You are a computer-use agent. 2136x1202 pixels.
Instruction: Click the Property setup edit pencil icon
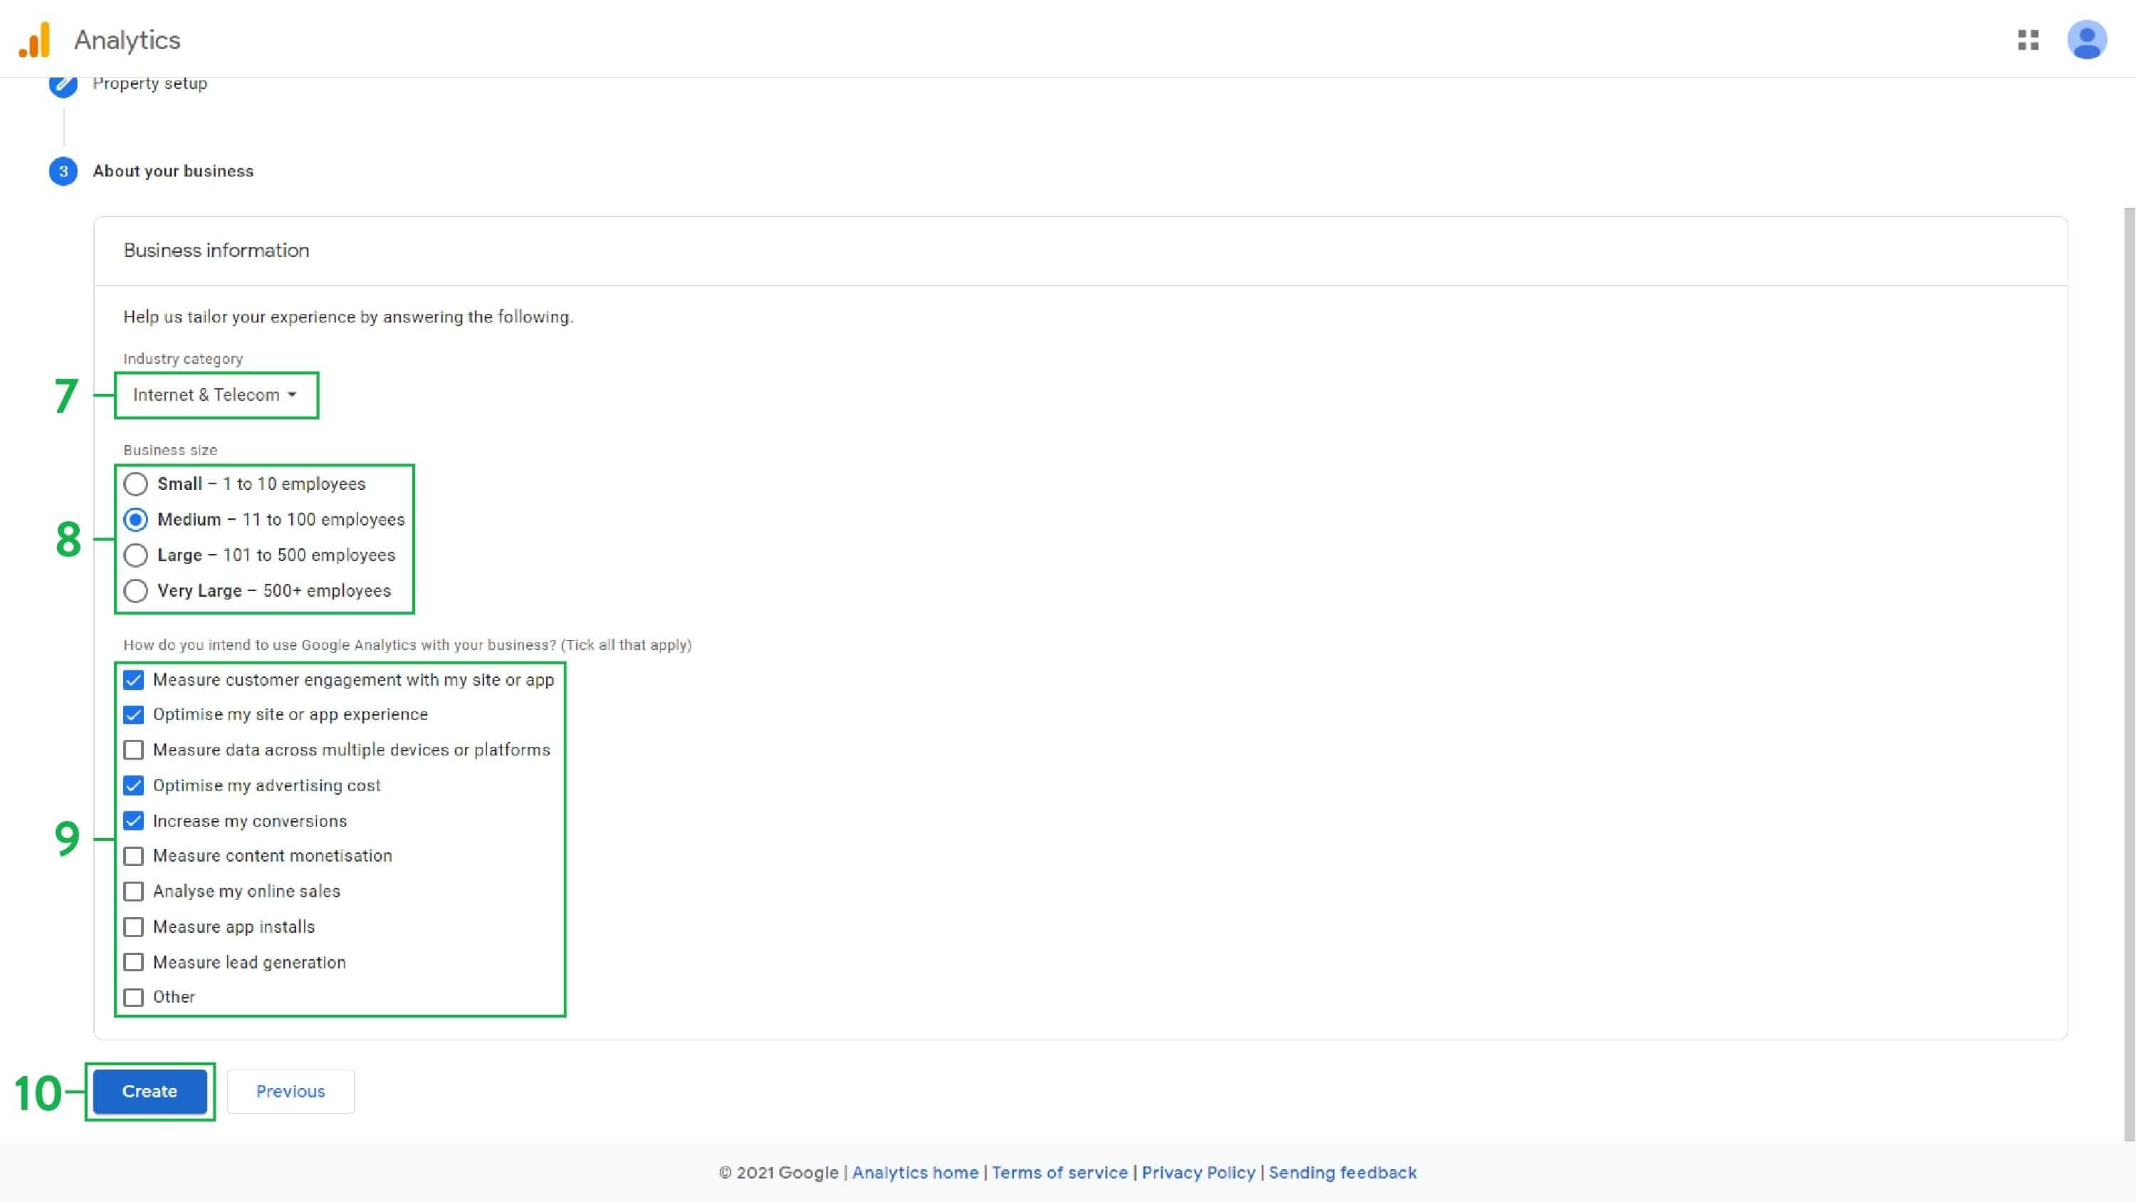coord(63,85)
